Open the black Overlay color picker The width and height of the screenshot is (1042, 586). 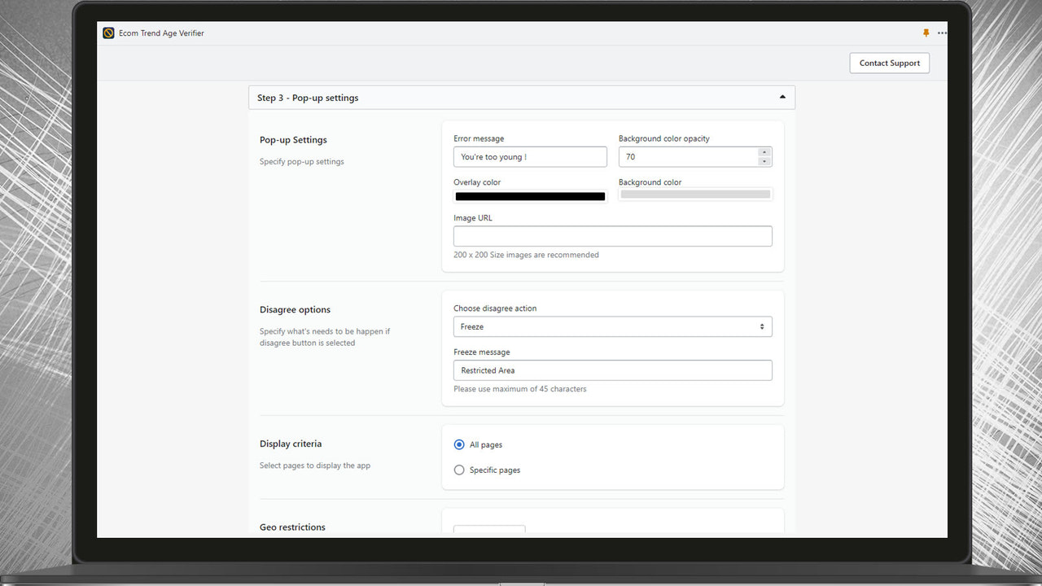click(x=530, y=196)
